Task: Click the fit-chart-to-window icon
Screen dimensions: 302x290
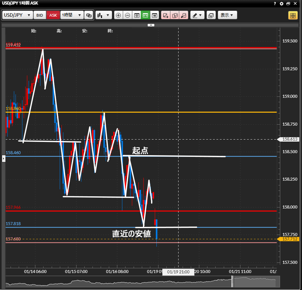Action: click(x=137, y=15)
